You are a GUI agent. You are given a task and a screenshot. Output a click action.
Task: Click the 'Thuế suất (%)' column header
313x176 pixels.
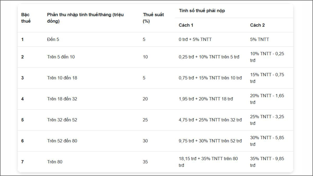153,18
